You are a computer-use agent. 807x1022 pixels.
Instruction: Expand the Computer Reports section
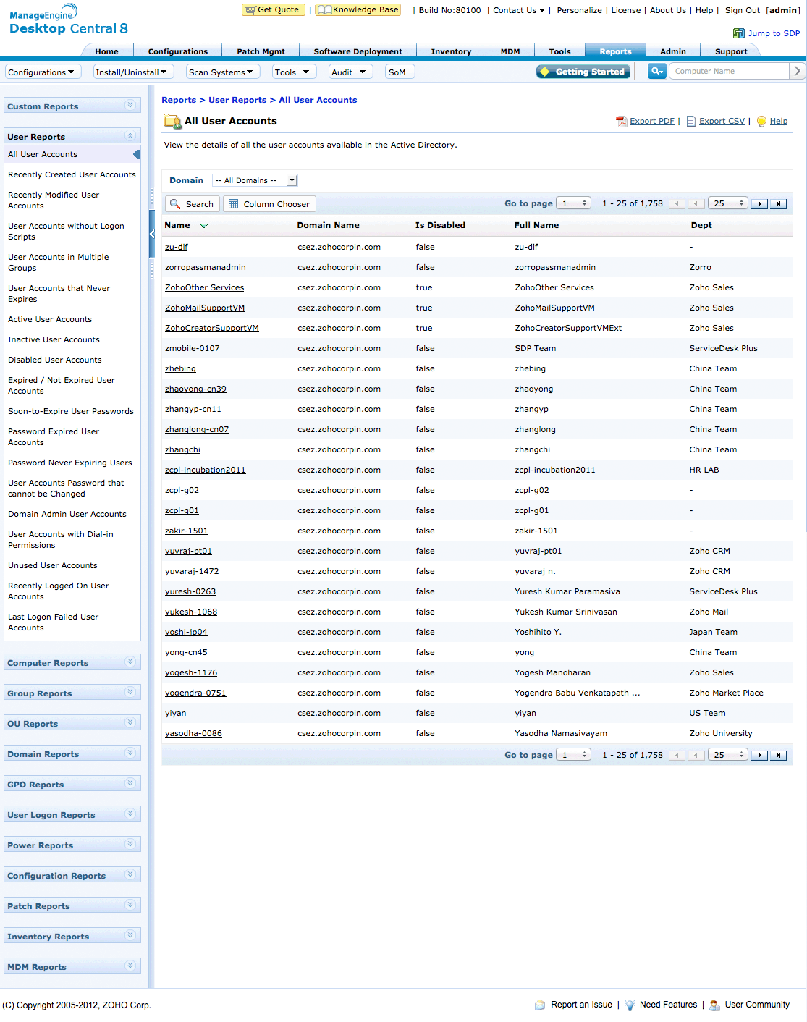point(130,662)
